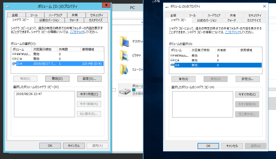Click ¥¥?¥Volu... volume icon in right dialog
Screen dimensions: 276x159
tap(172, 55)
